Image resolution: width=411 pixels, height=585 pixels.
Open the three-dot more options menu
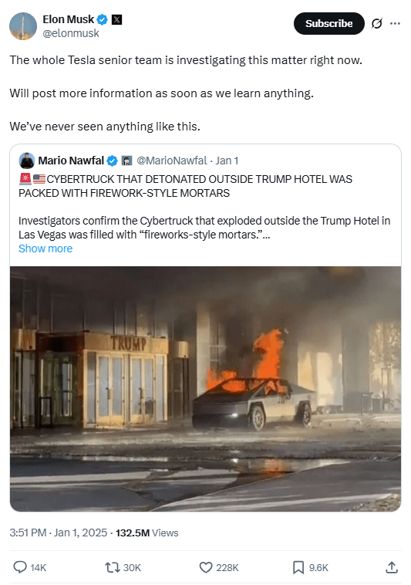click(395, 23)
